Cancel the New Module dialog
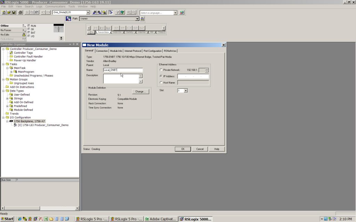The width and height of the screenshot is (356, 222). 200,149
